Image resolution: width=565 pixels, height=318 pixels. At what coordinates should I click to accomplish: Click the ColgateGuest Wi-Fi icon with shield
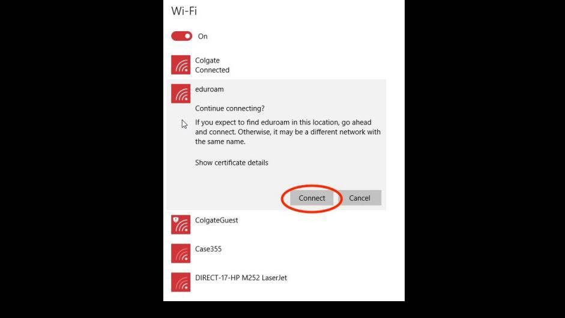[181, 224]
